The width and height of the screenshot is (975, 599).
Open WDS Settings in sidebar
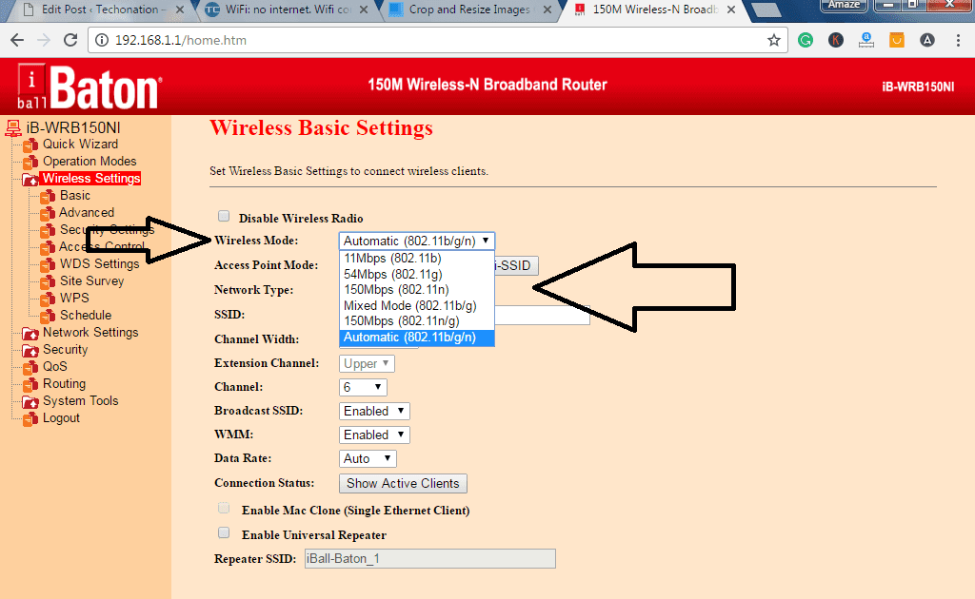(x=99, y=264)
